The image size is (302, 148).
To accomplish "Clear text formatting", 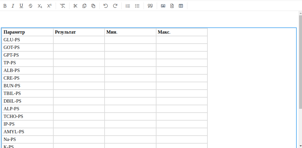I will pyautogui.click(x=62, y=6).
